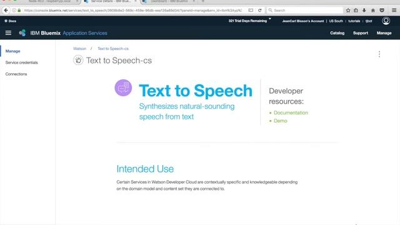Open the Demo developer resource link
Viewport: 400px width, 225px height.
281,121
